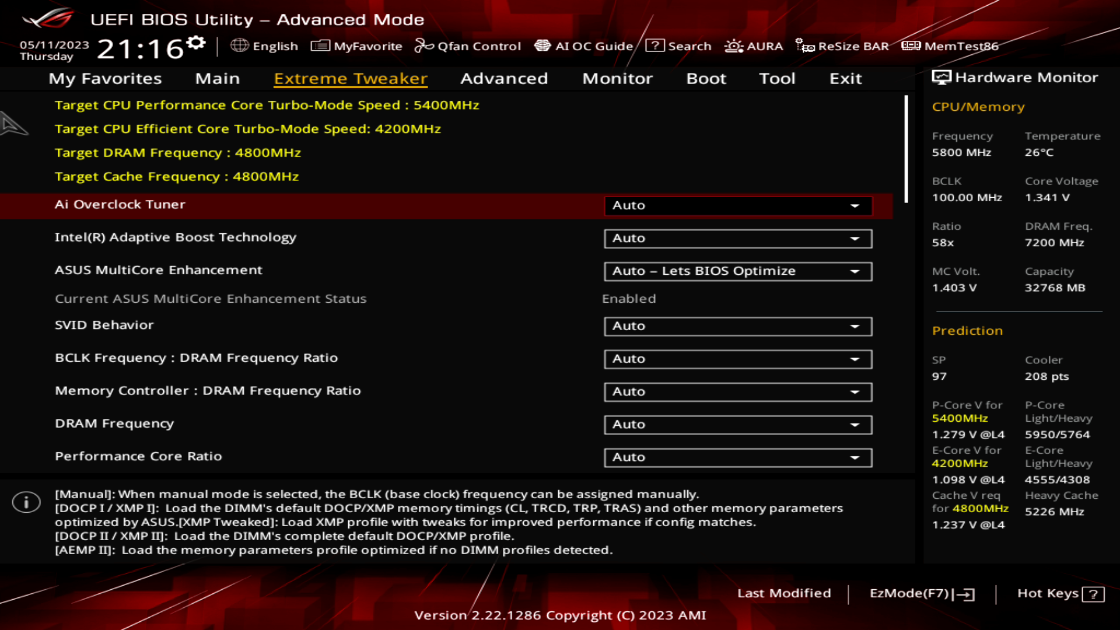Switch to Exit tab

tap(845, 78)
